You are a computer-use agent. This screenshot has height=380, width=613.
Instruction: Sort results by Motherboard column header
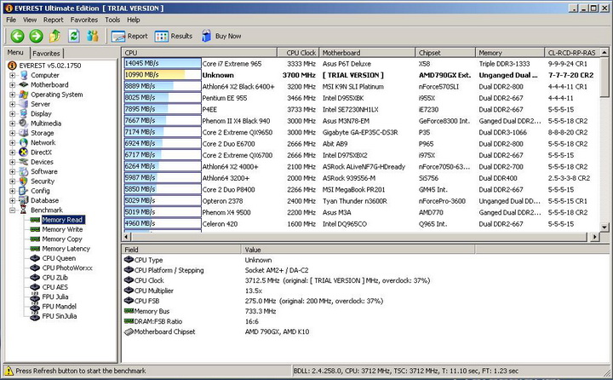point(367,53)
